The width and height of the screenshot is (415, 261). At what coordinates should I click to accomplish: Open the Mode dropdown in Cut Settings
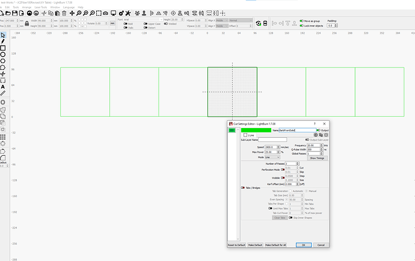pyautogui.click(x=272, y=157)
